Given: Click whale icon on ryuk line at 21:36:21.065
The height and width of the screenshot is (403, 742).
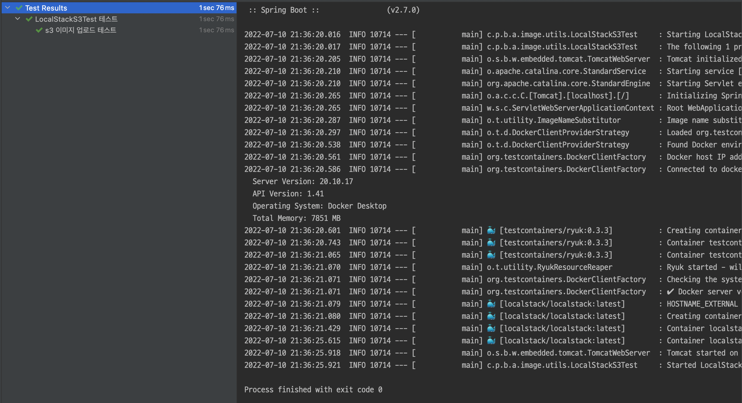Looking at the screenshot, I should click(491, 255).
